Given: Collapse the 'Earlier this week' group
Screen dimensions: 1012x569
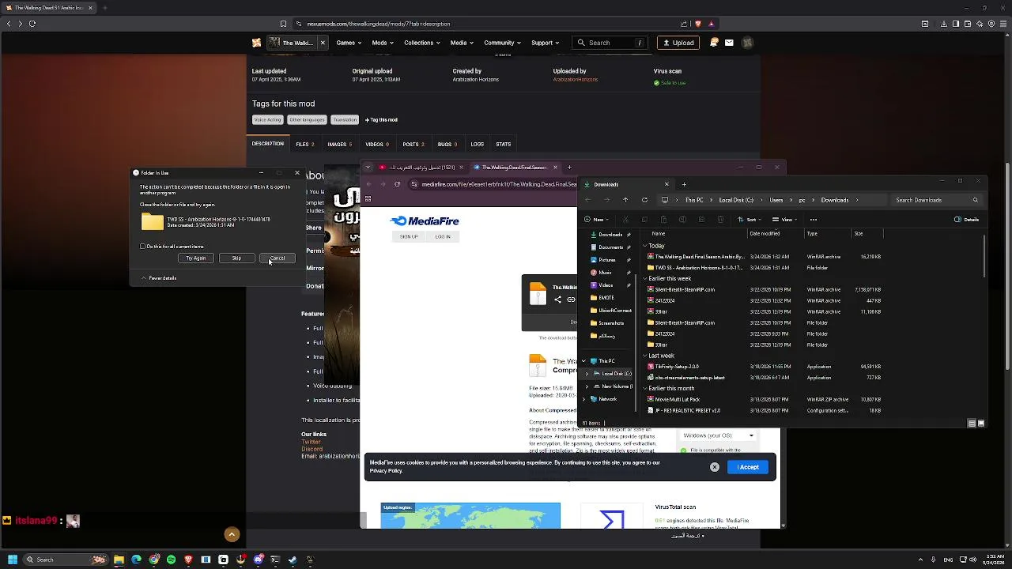Looking at the screenshot, I should (644, 279).
